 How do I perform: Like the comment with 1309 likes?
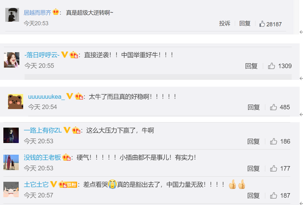[x=280, y=66]
